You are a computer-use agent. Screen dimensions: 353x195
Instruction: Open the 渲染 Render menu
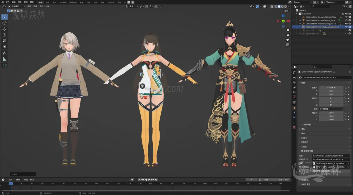coord(20,2)
